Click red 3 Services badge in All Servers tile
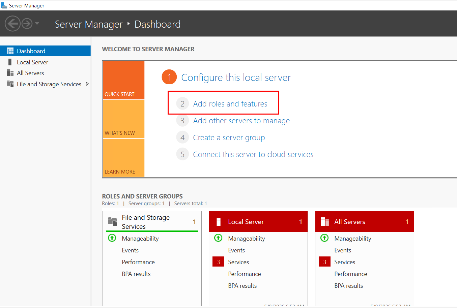 pos(324,262)
